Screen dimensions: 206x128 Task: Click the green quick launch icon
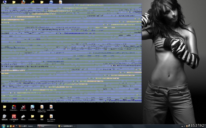tap(8, 126)
